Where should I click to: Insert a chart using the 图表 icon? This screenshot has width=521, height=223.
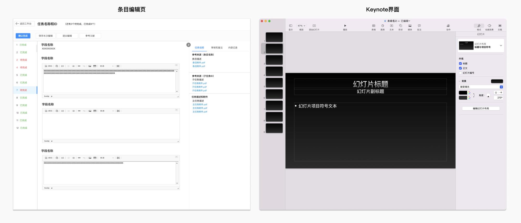[383, 26]
